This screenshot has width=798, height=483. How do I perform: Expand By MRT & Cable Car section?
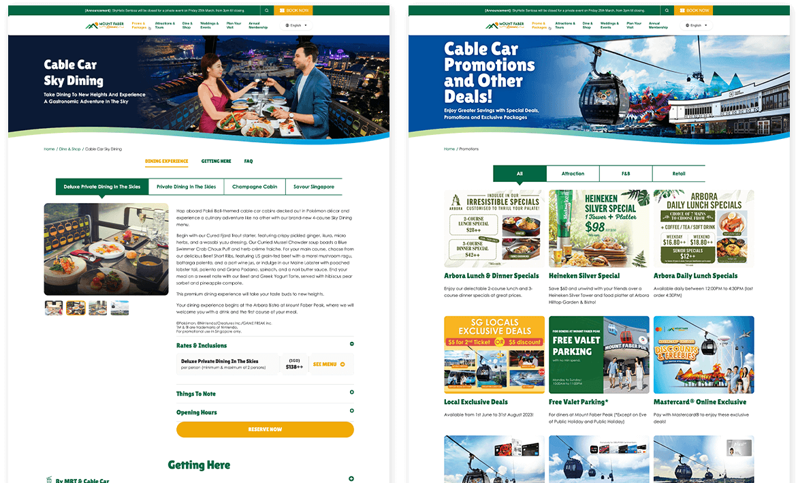(x=351, y=479)
